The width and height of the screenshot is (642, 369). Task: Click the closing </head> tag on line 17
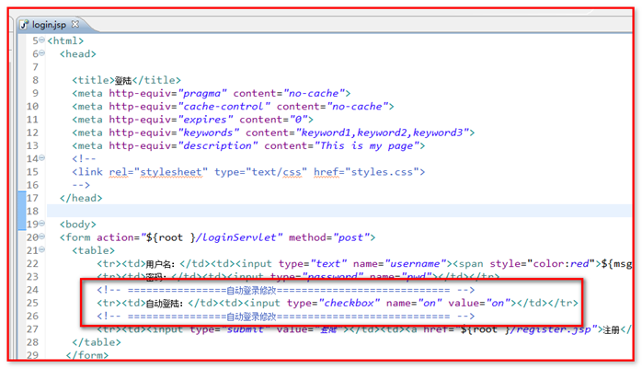81,198
